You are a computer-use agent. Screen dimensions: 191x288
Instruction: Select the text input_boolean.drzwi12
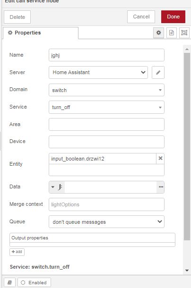78,159
